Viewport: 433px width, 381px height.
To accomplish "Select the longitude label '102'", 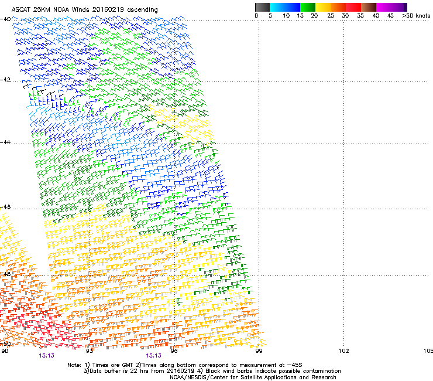I will [344, 351].
